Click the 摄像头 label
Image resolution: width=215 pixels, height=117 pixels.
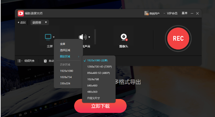(124, 46)
